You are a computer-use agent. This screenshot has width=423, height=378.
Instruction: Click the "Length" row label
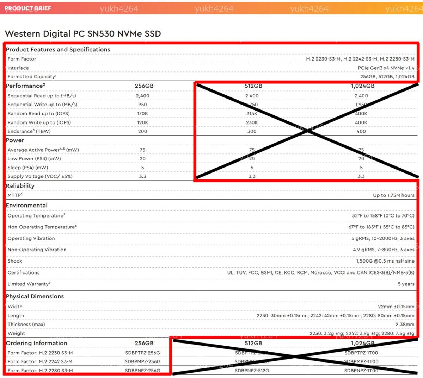[16, 316]
